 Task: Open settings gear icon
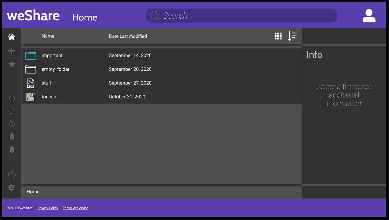(x=12, y=188)
